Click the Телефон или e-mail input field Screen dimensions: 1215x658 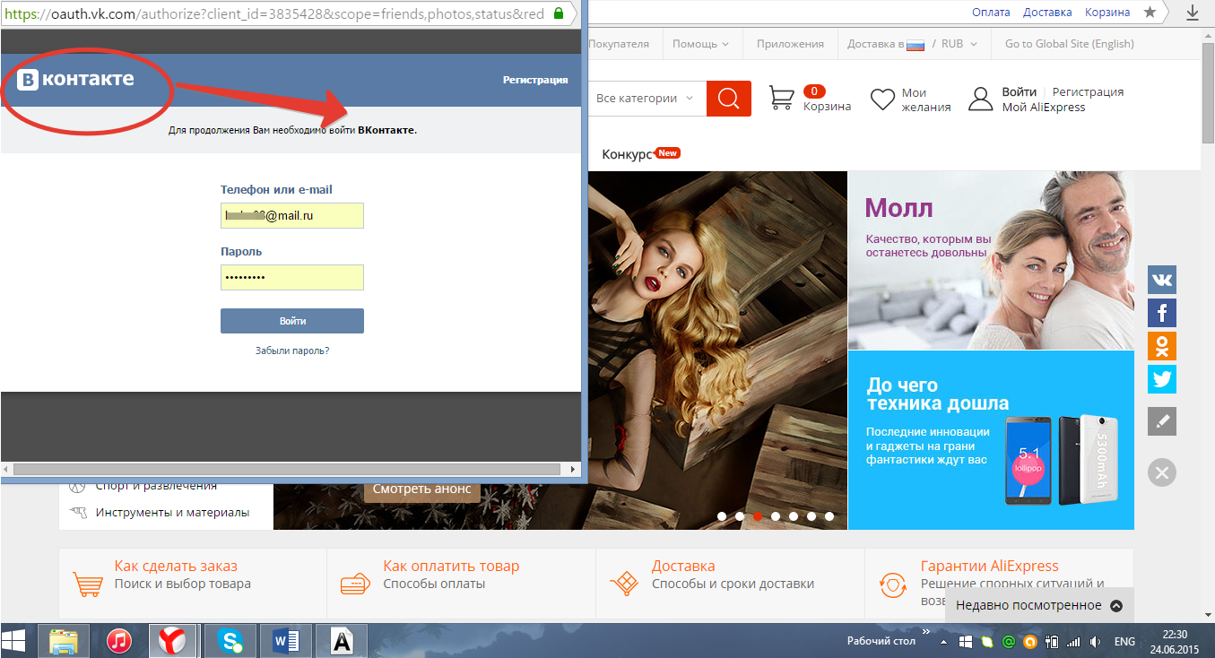(292, 215)
